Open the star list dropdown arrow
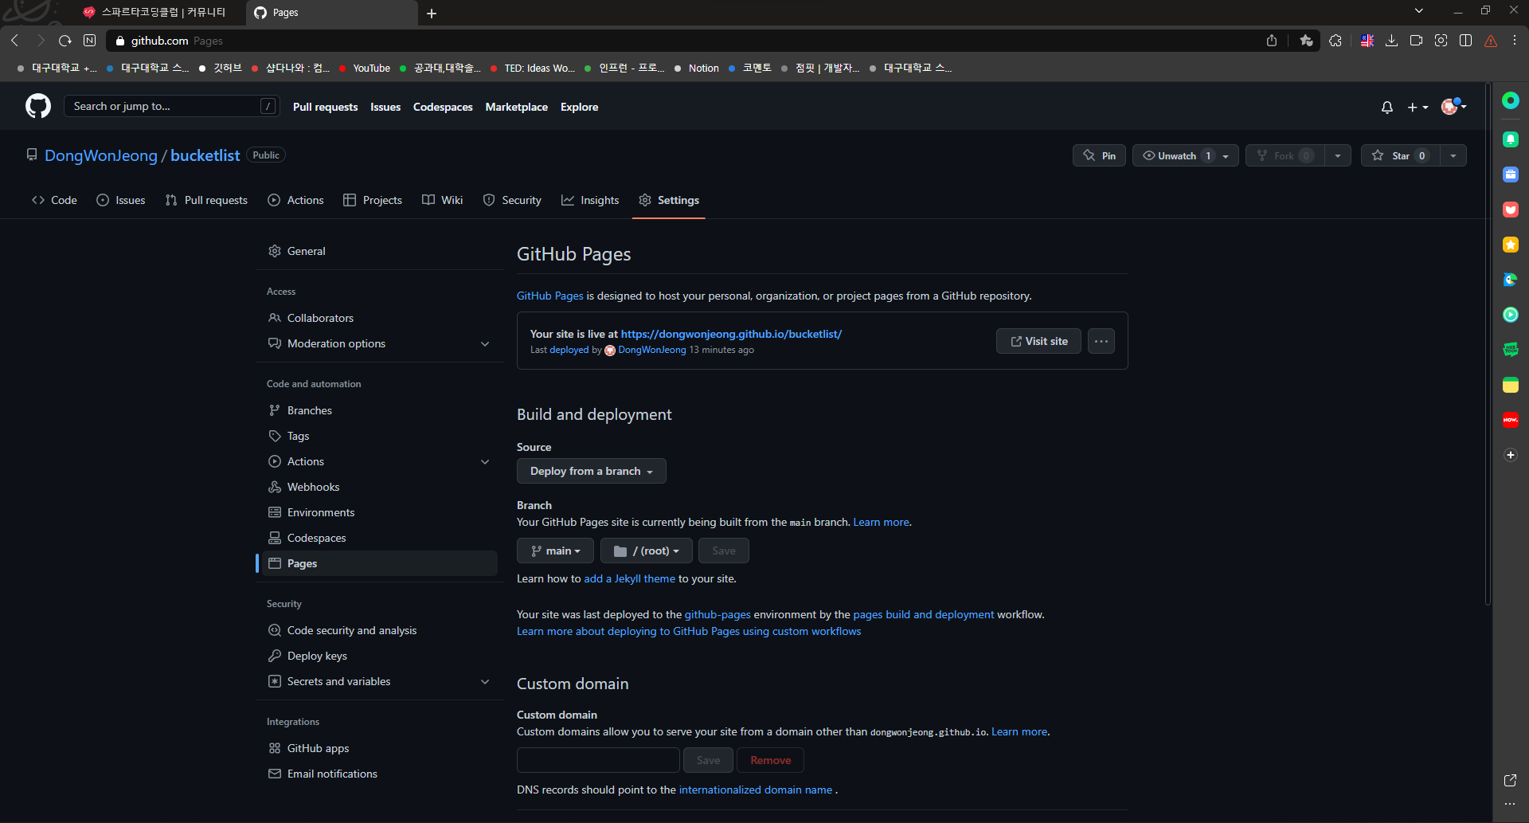1529x823 pixels. pyautogui.click(x=1453, y=155)
